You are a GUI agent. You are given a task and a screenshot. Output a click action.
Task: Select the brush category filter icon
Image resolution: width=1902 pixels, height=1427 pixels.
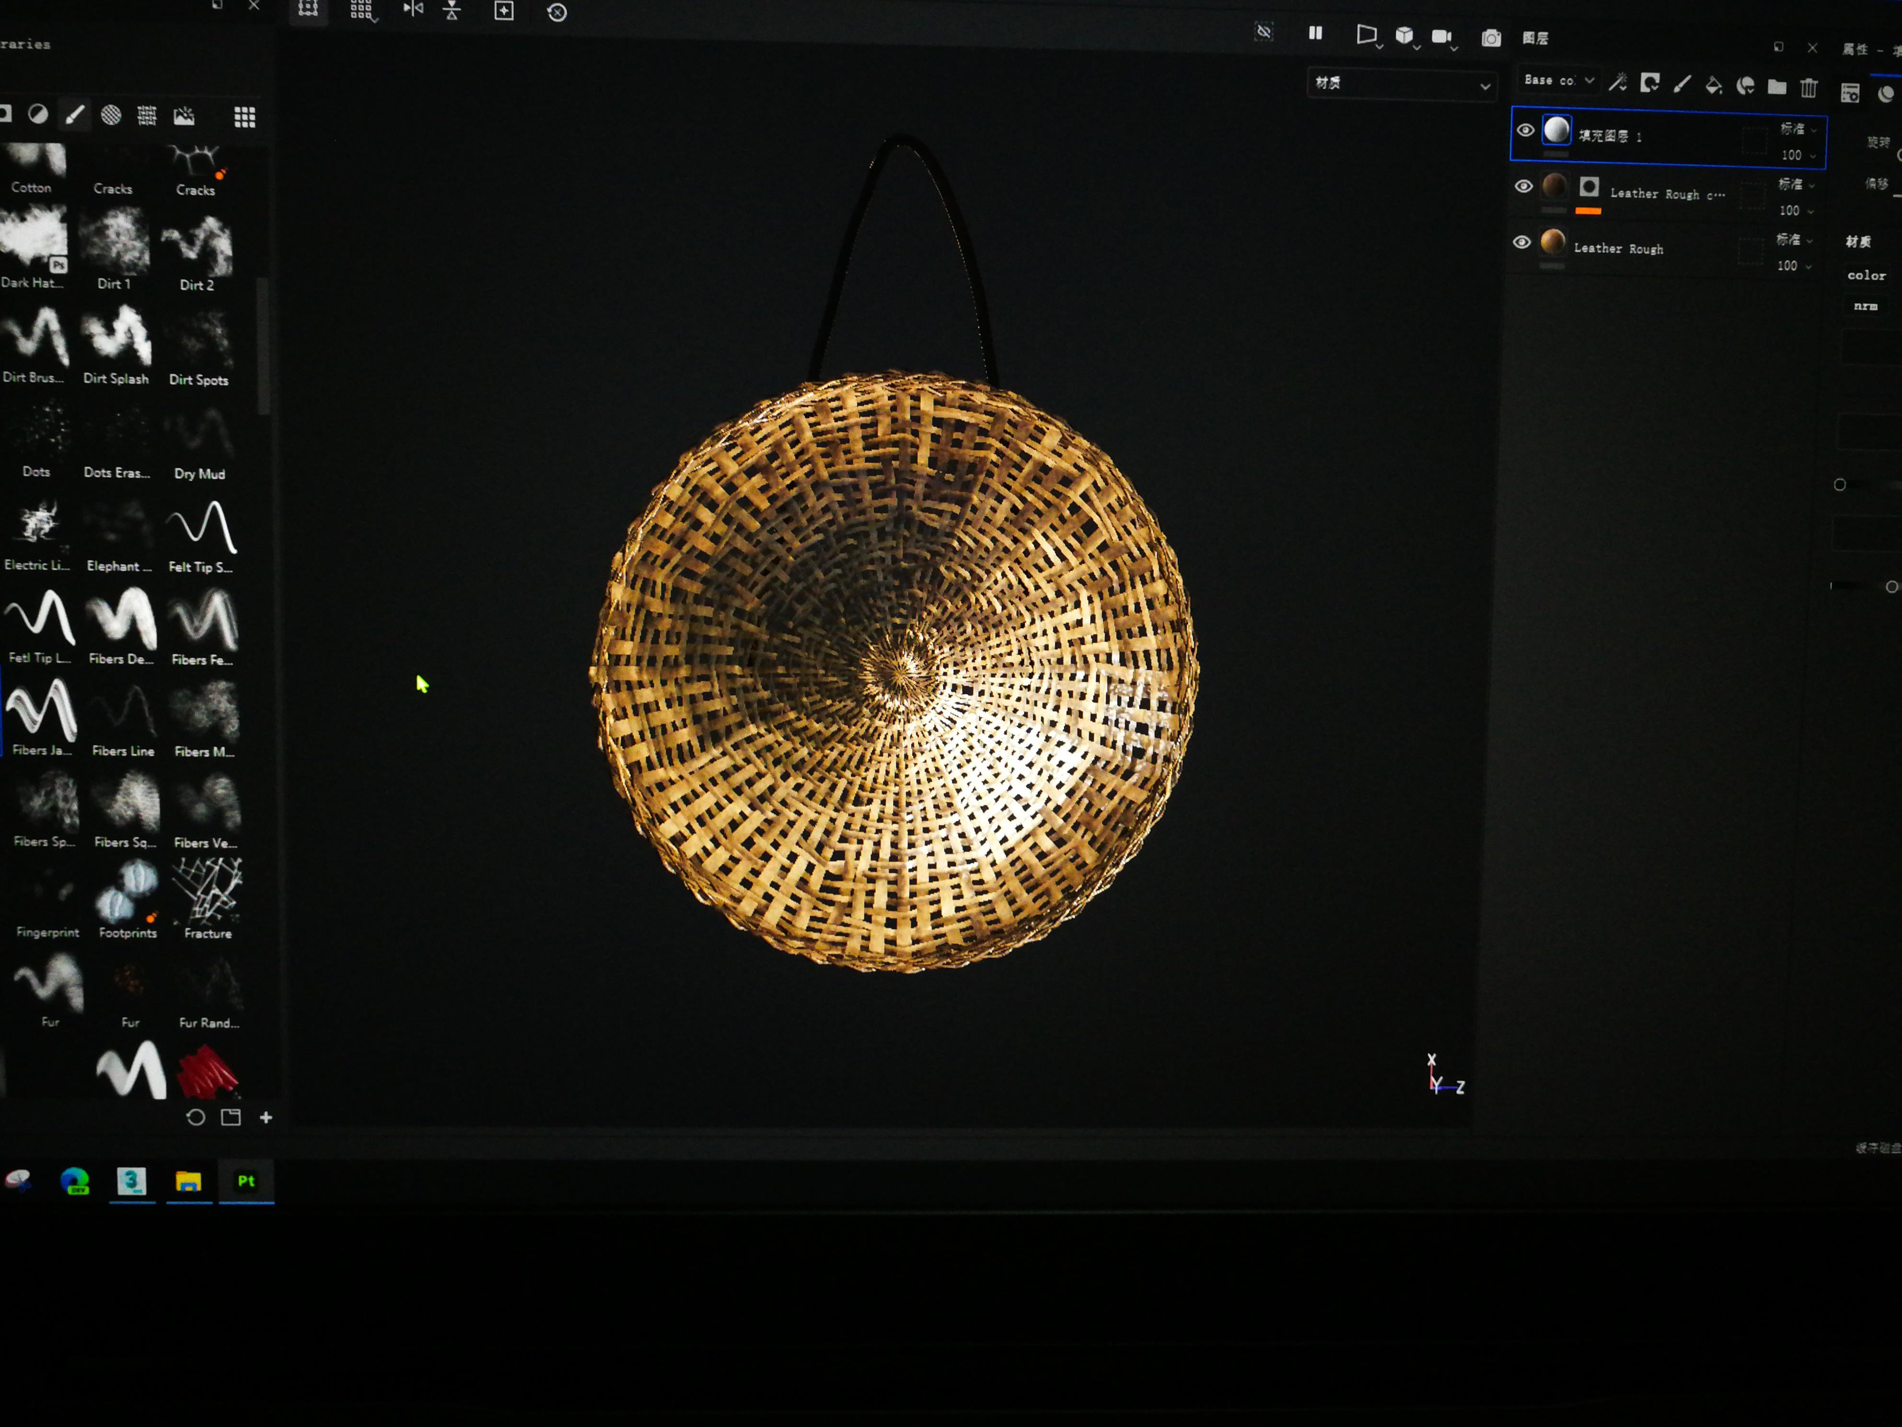[x=75, y=115]
